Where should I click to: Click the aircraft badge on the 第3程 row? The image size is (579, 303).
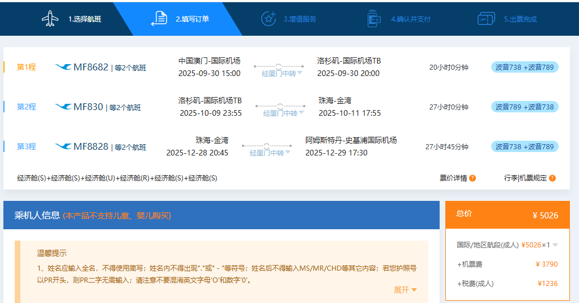(525, 146)
